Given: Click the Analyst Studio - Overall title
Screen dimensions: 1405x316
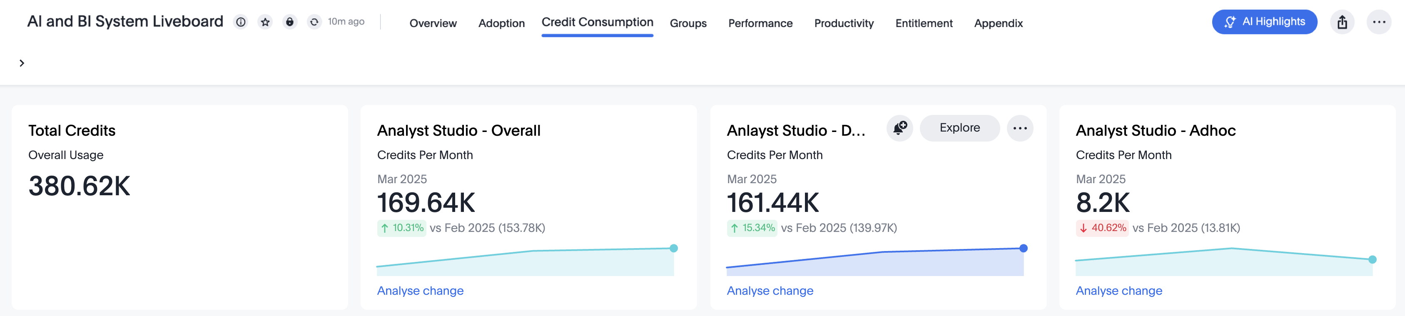Looking at the screenshot, I should tap(459, 130).
